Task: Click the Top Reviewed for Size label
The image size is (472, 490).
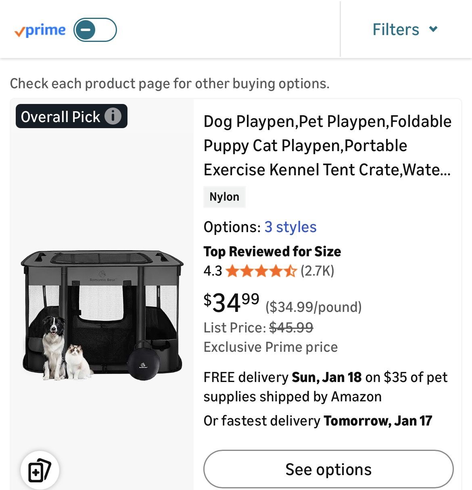Action: point(272,251)
